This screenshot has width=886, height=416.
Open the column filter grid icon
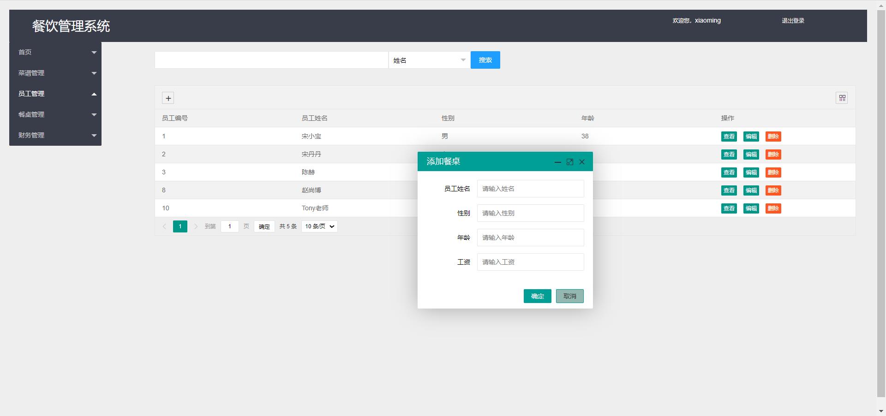[842, 98]
